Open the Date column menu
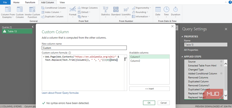This screenshot has width=232, height=108. (158, 12)
